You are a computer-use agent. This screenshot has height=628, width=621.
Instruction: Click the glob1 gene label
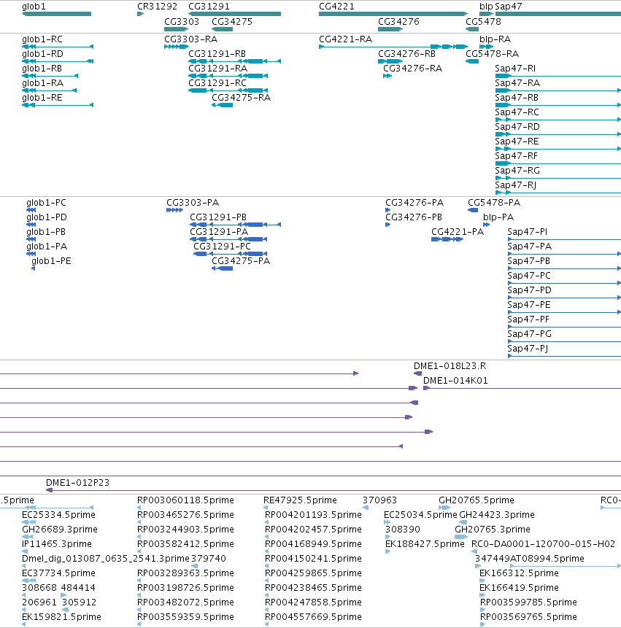(34, 7)
